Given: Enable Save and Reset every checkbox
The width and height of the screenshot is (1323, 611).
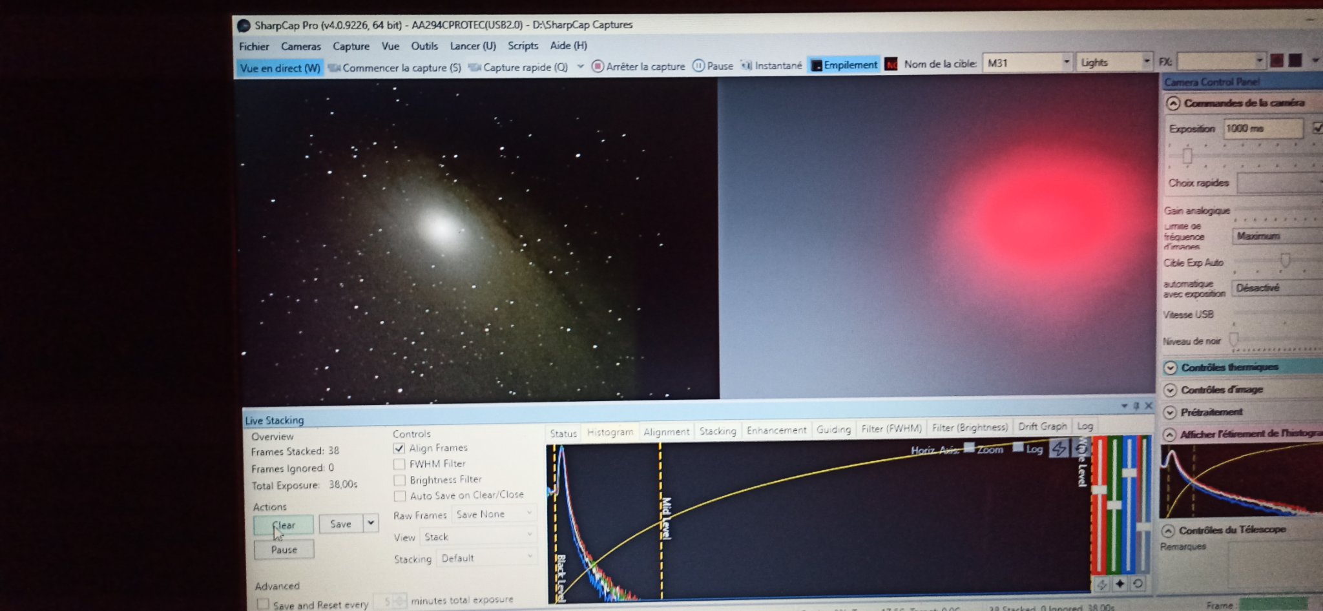Looking at the screenshot, I should click(263, 604).
